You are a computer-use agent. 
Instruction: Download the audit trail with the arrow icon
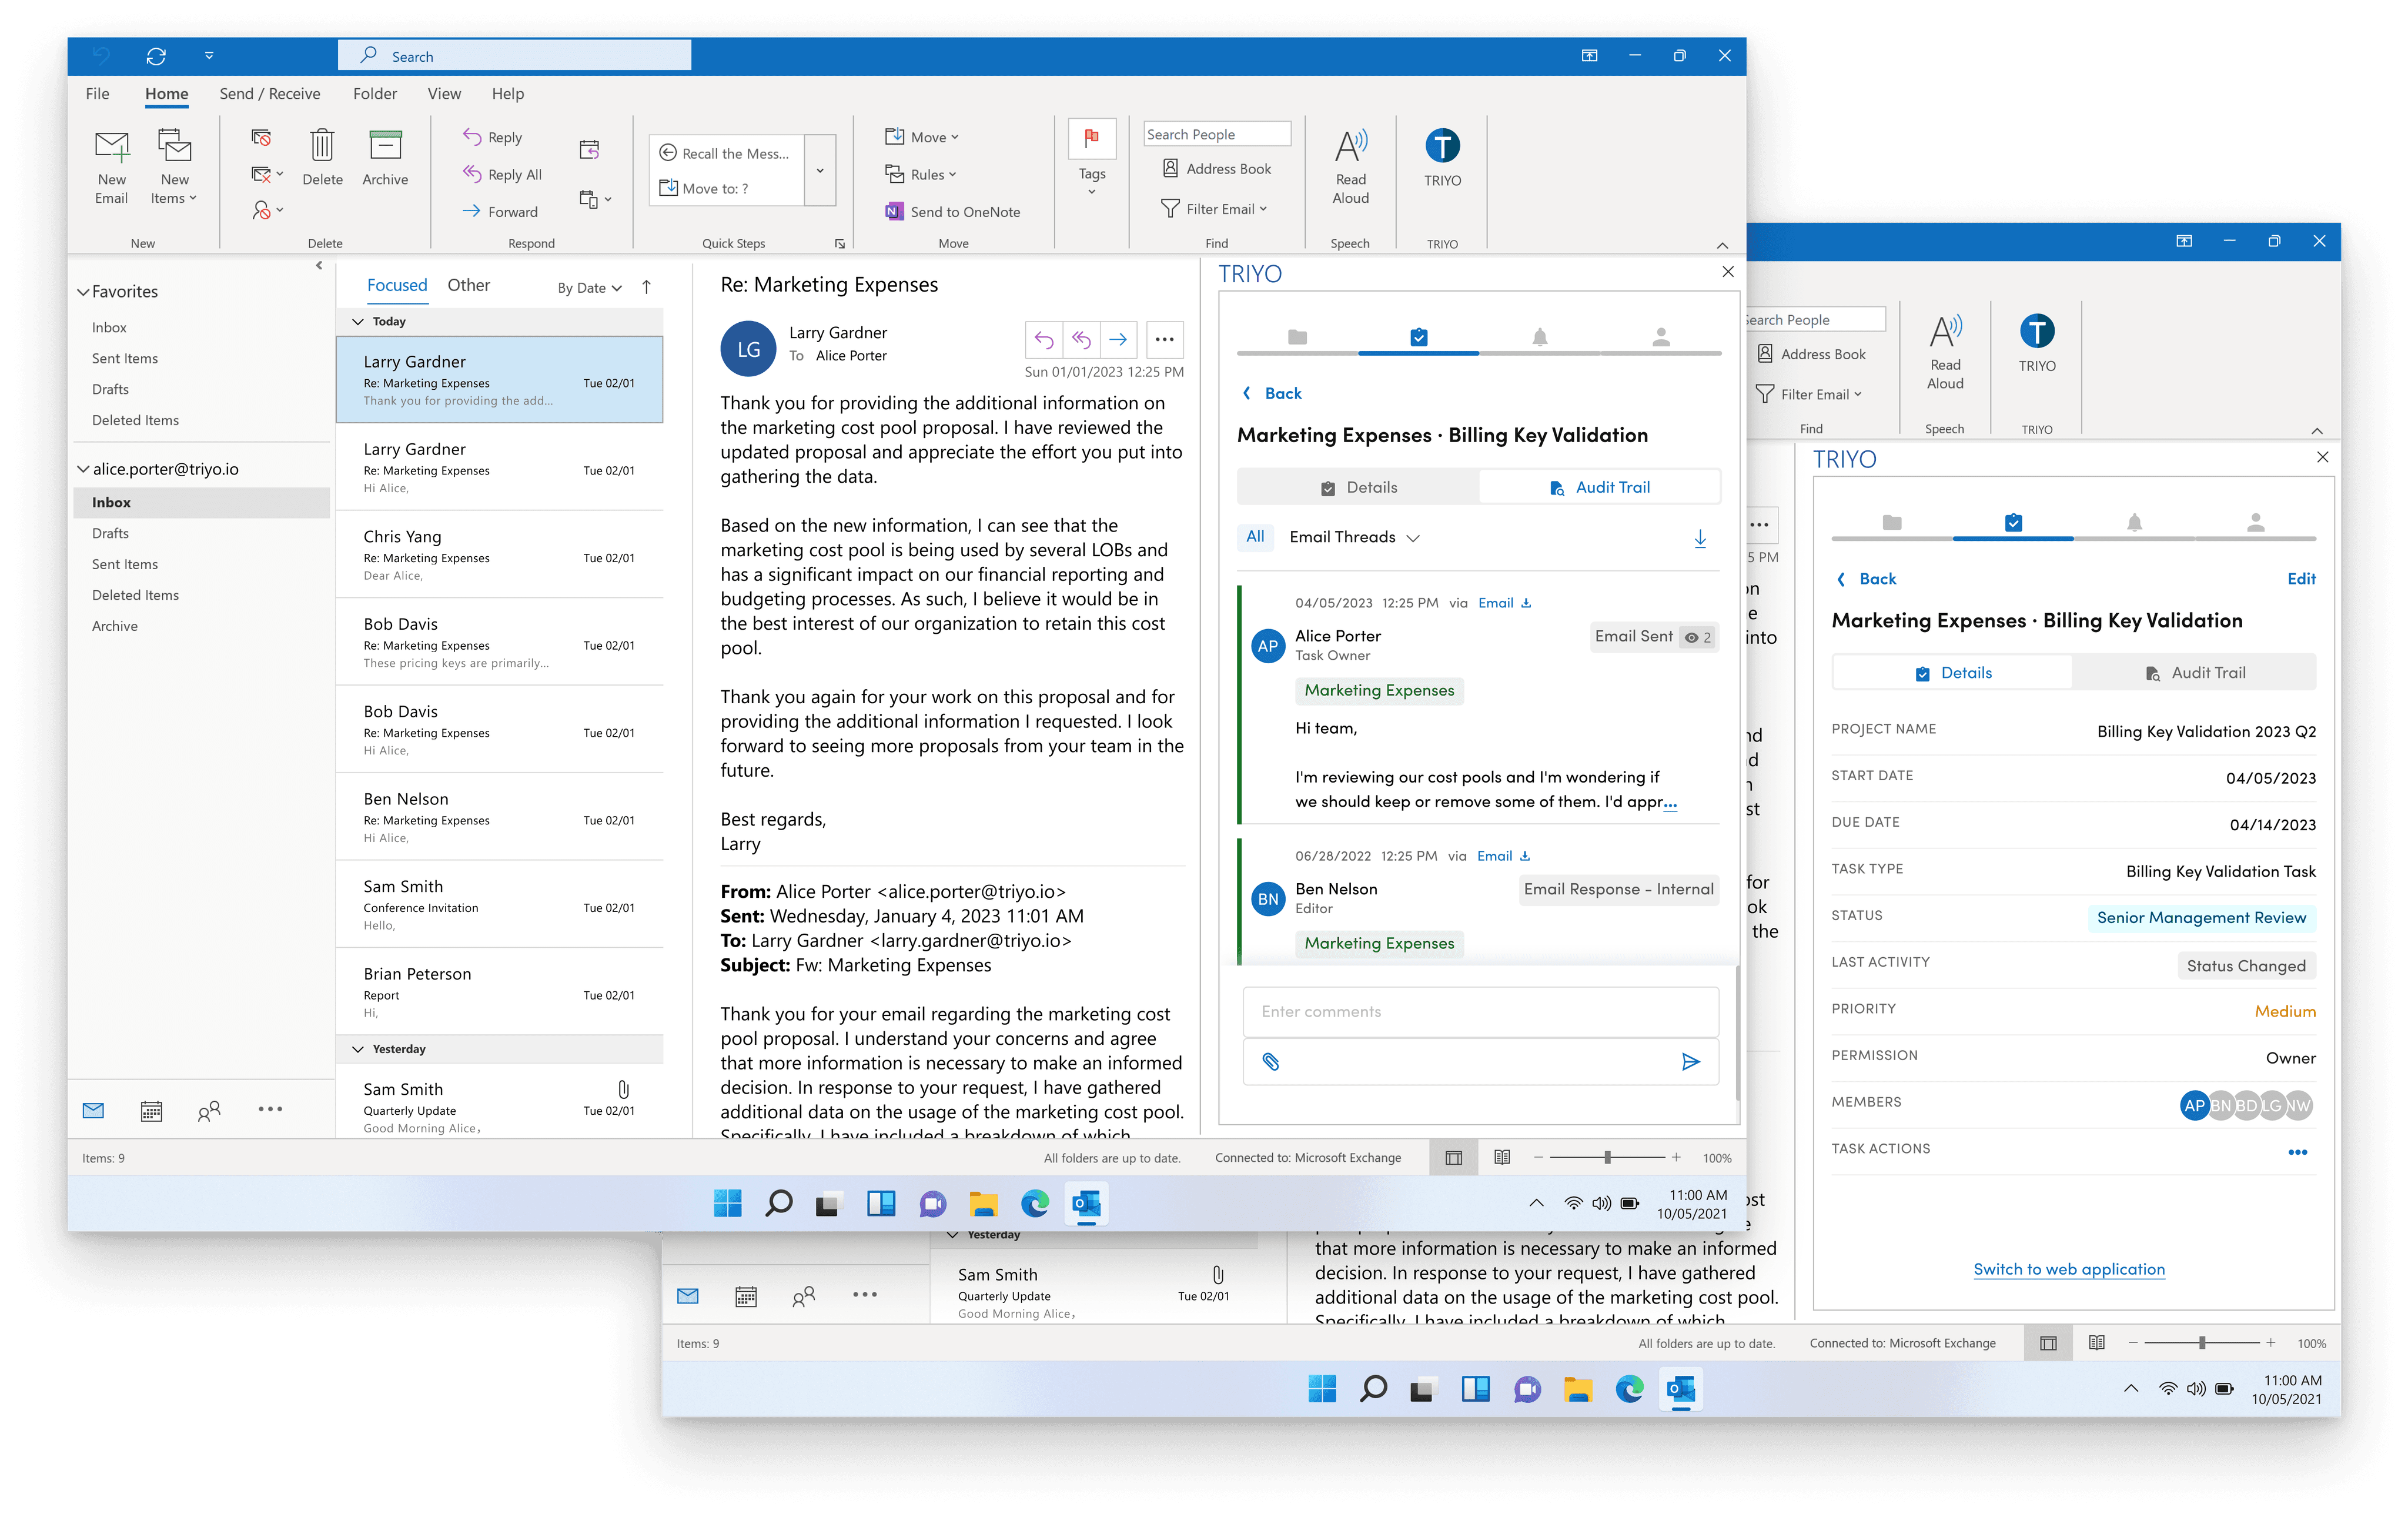1700,538
